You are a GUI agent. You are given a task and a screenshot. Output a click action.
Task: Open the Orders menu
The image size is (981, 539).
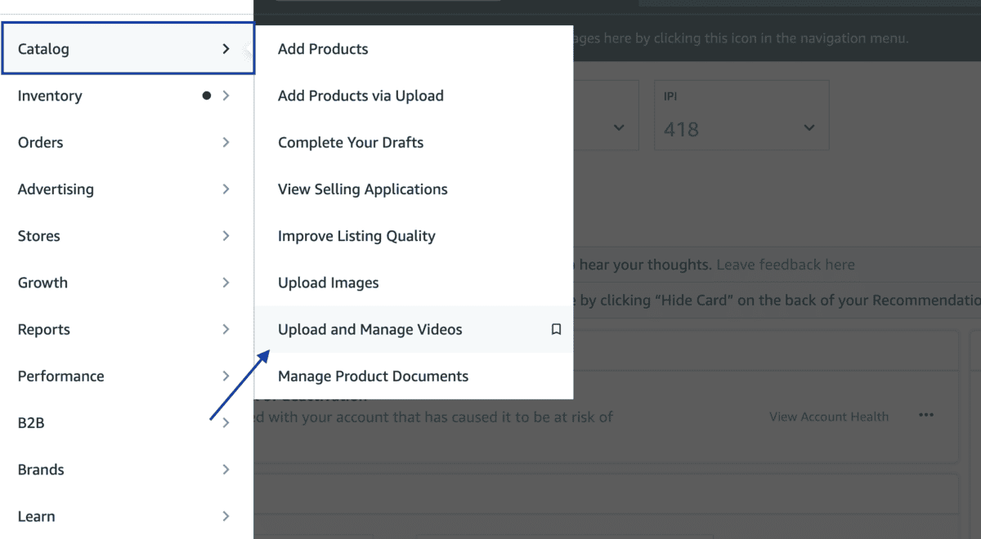pos(127,142)
